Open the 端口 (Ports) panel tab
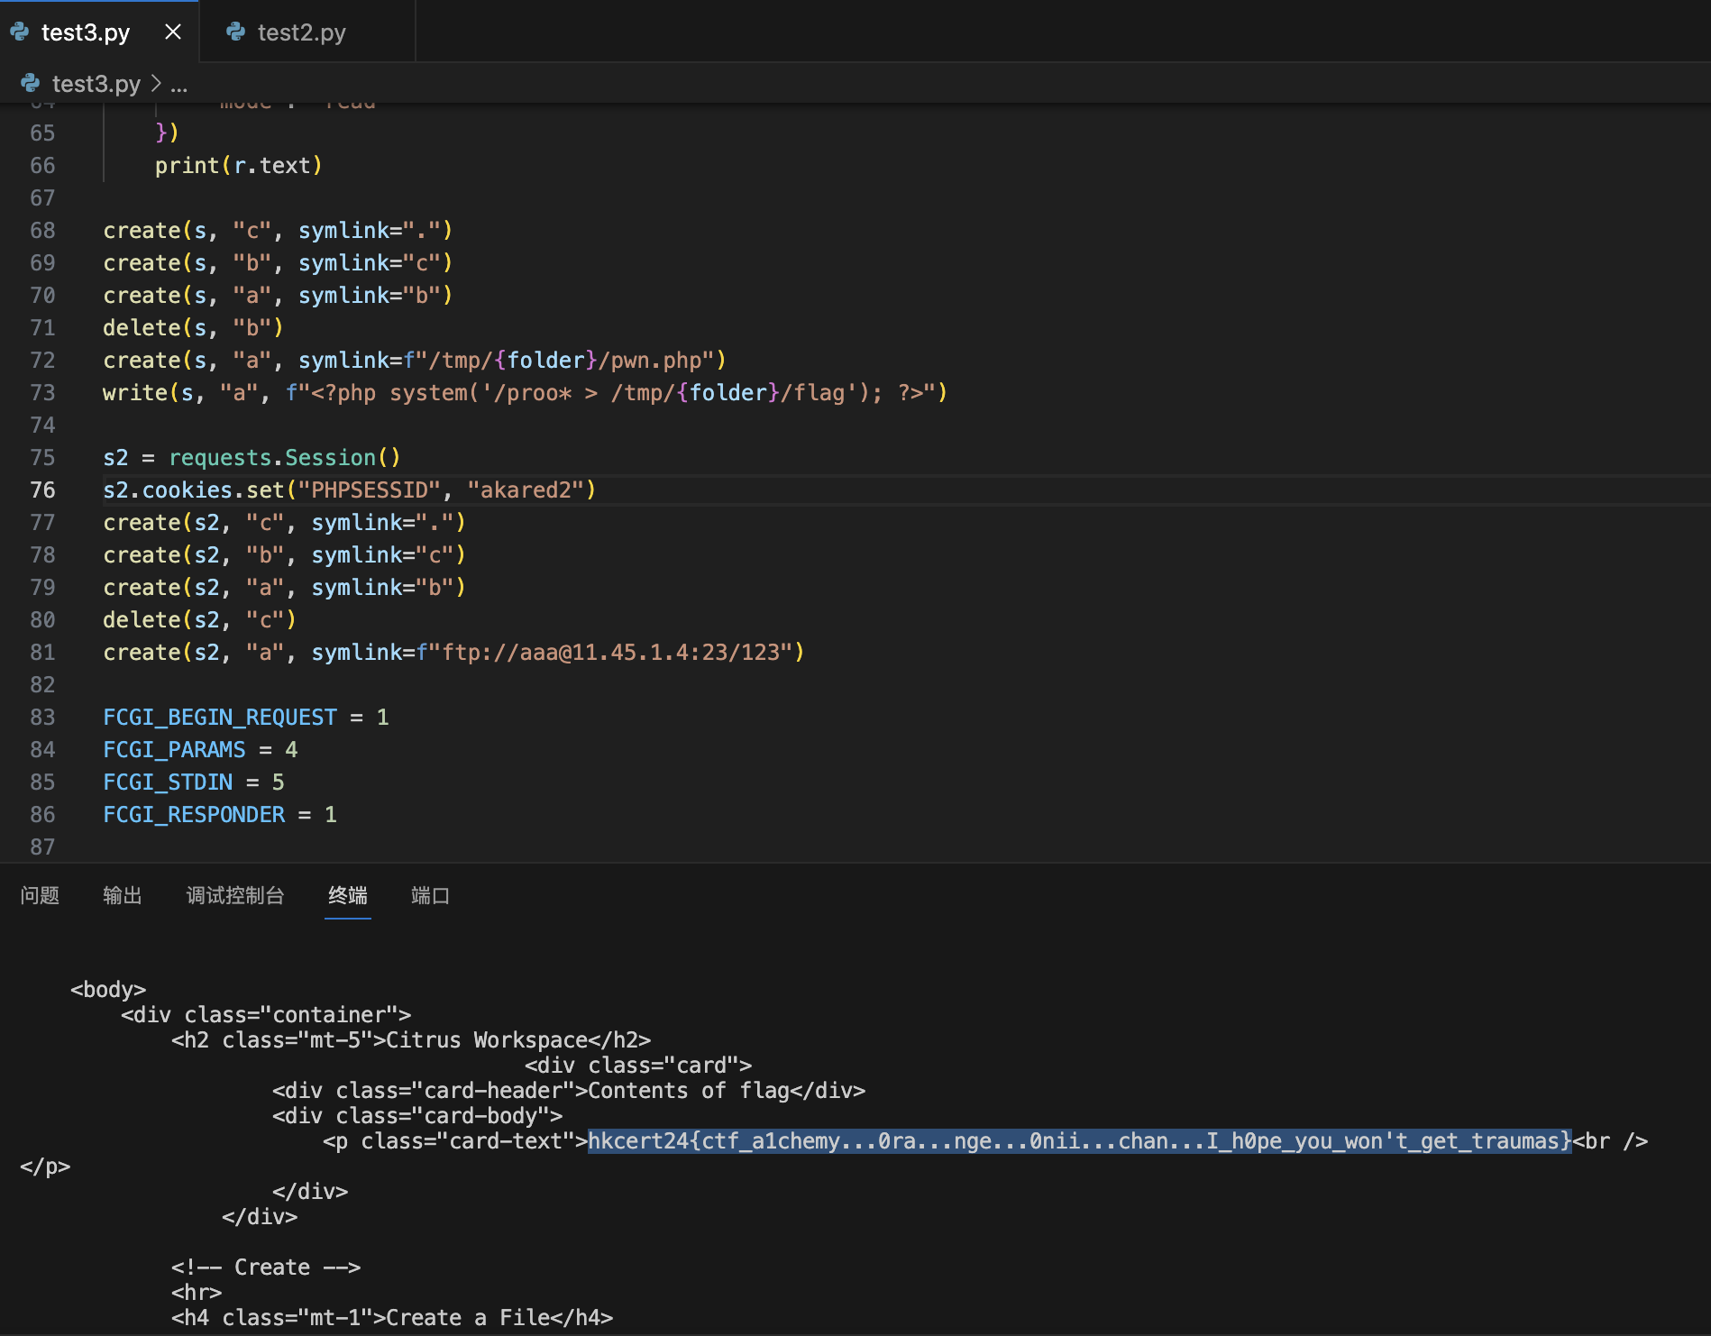 430,895
